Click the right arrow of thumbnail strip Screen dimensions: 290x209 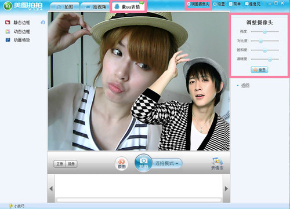click(x=226, y=189)
